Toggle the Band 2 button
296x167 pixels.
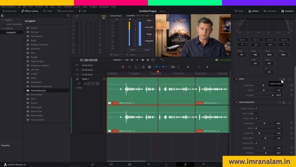[256, 40]
